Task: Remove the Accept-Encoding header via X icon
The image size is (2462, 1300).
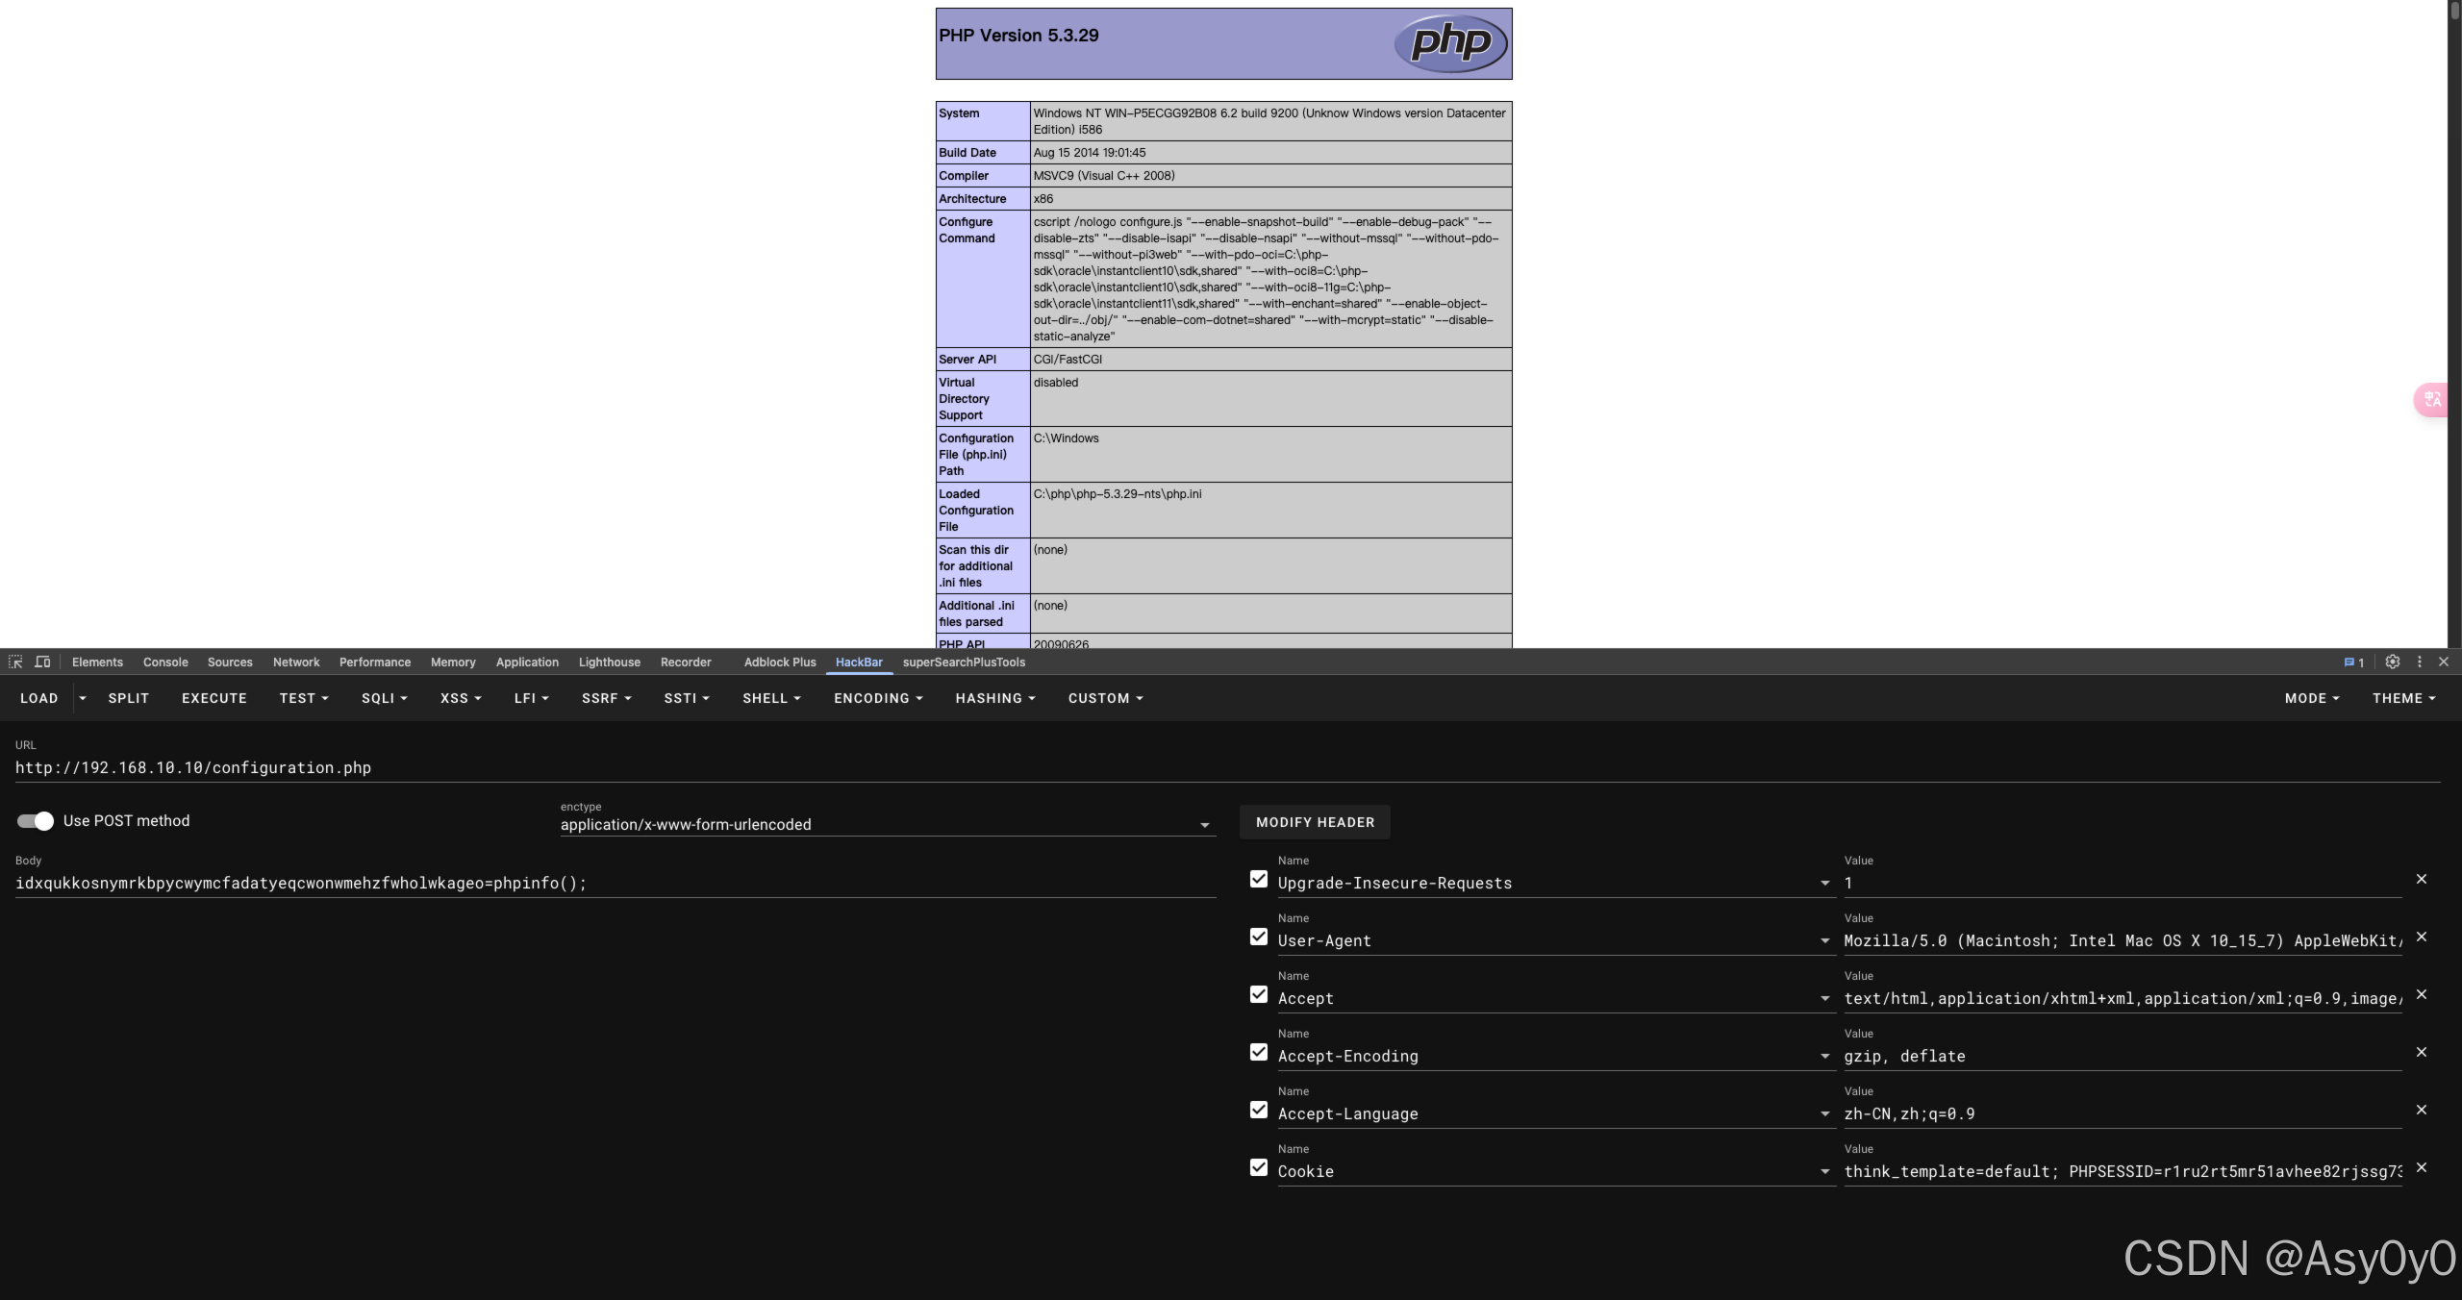Action: click(x=2422, y=1052)
